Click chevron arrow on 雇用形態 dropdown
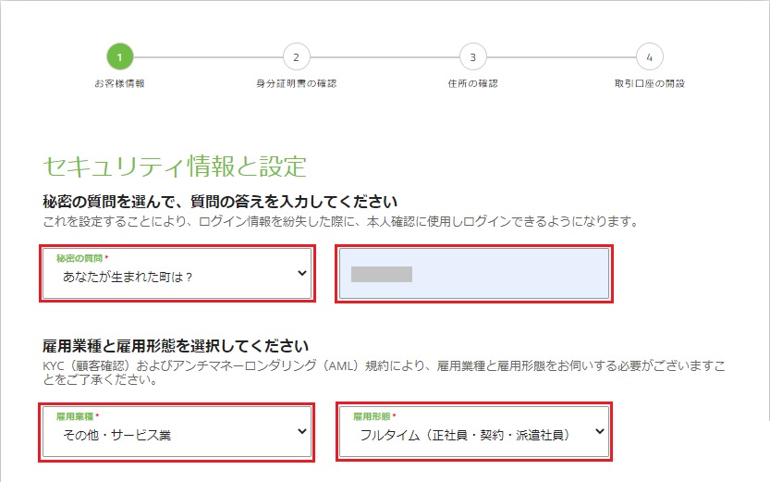770x482 pixels. (x=600, y=431)
